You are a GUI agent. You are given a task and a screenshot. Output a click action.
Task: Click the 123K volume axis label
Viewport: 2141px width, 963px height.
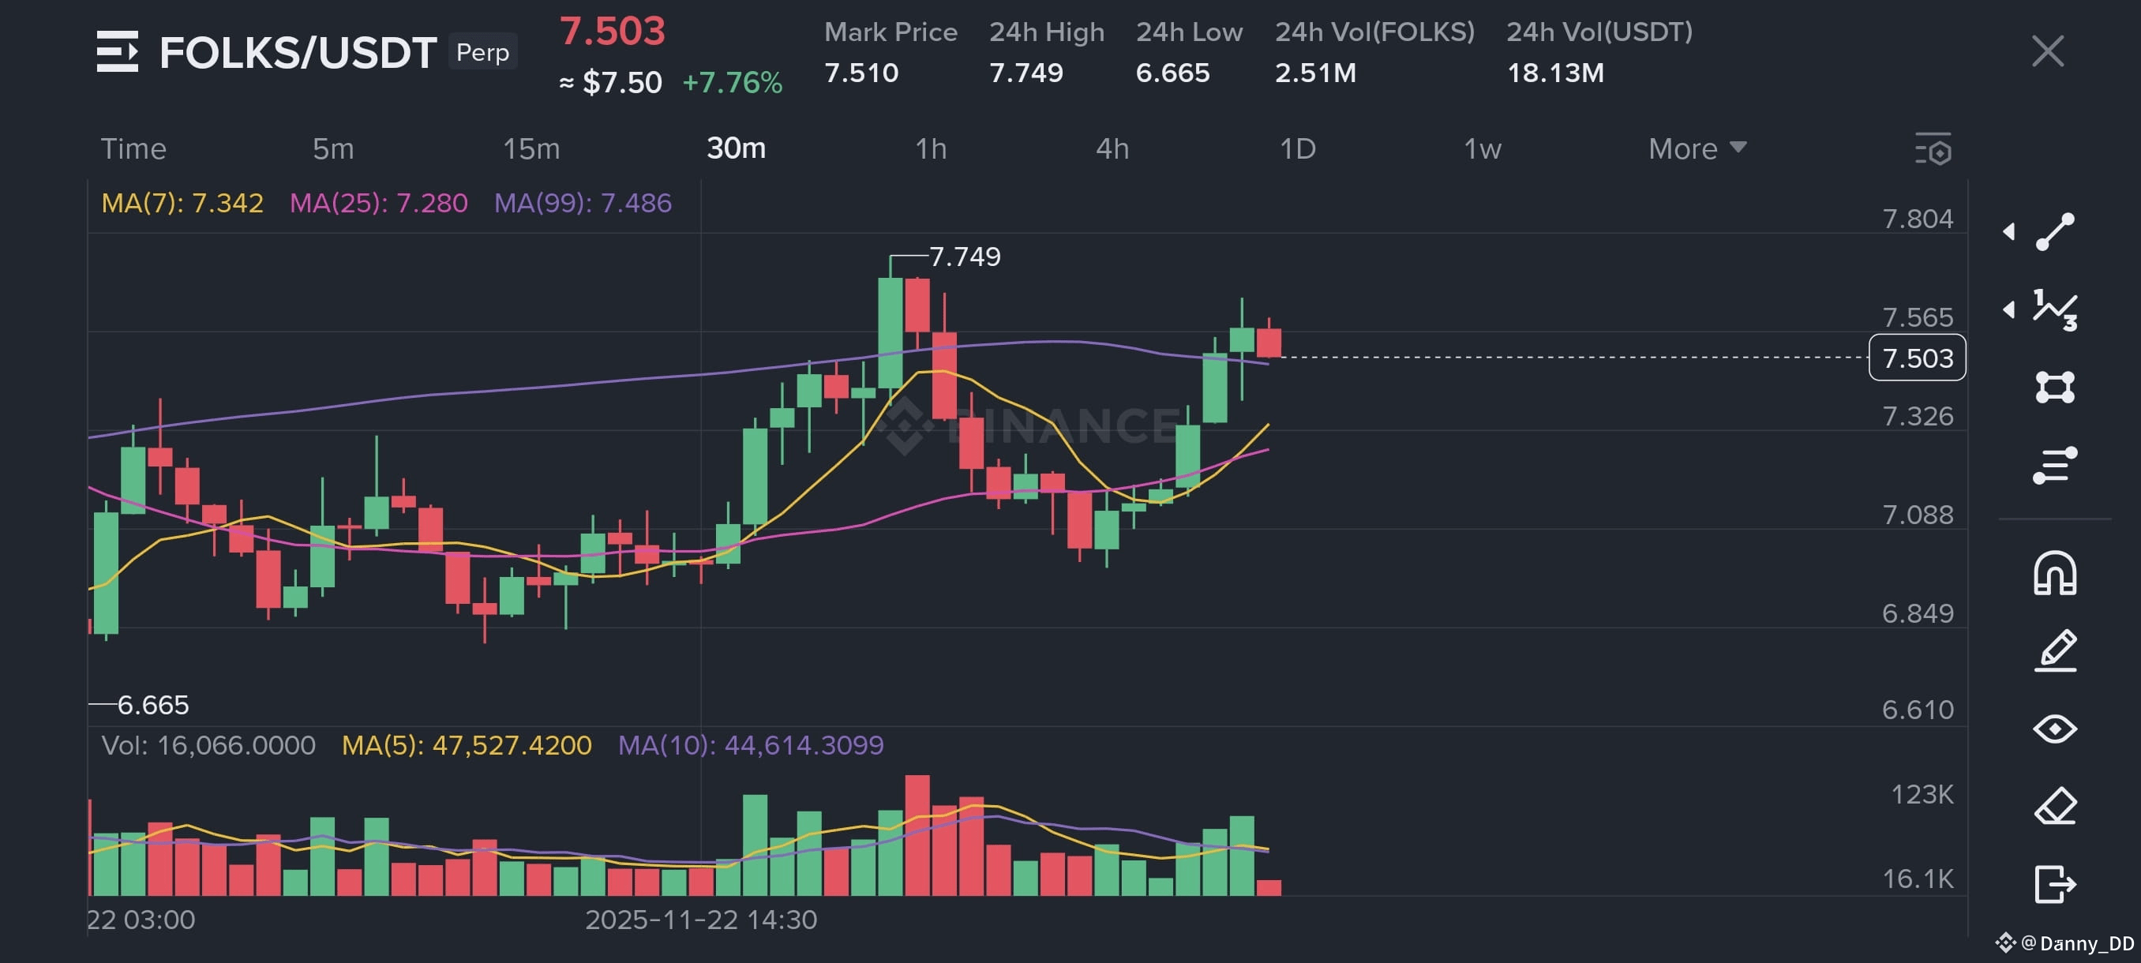[x=1922, y=794]
